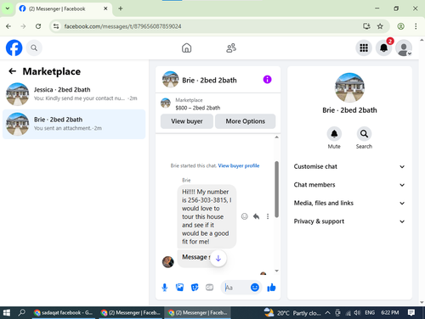The width and height of the screenshot is (425, 319).
Task: Open the Windows notification center icon
Action: point(411,312)
